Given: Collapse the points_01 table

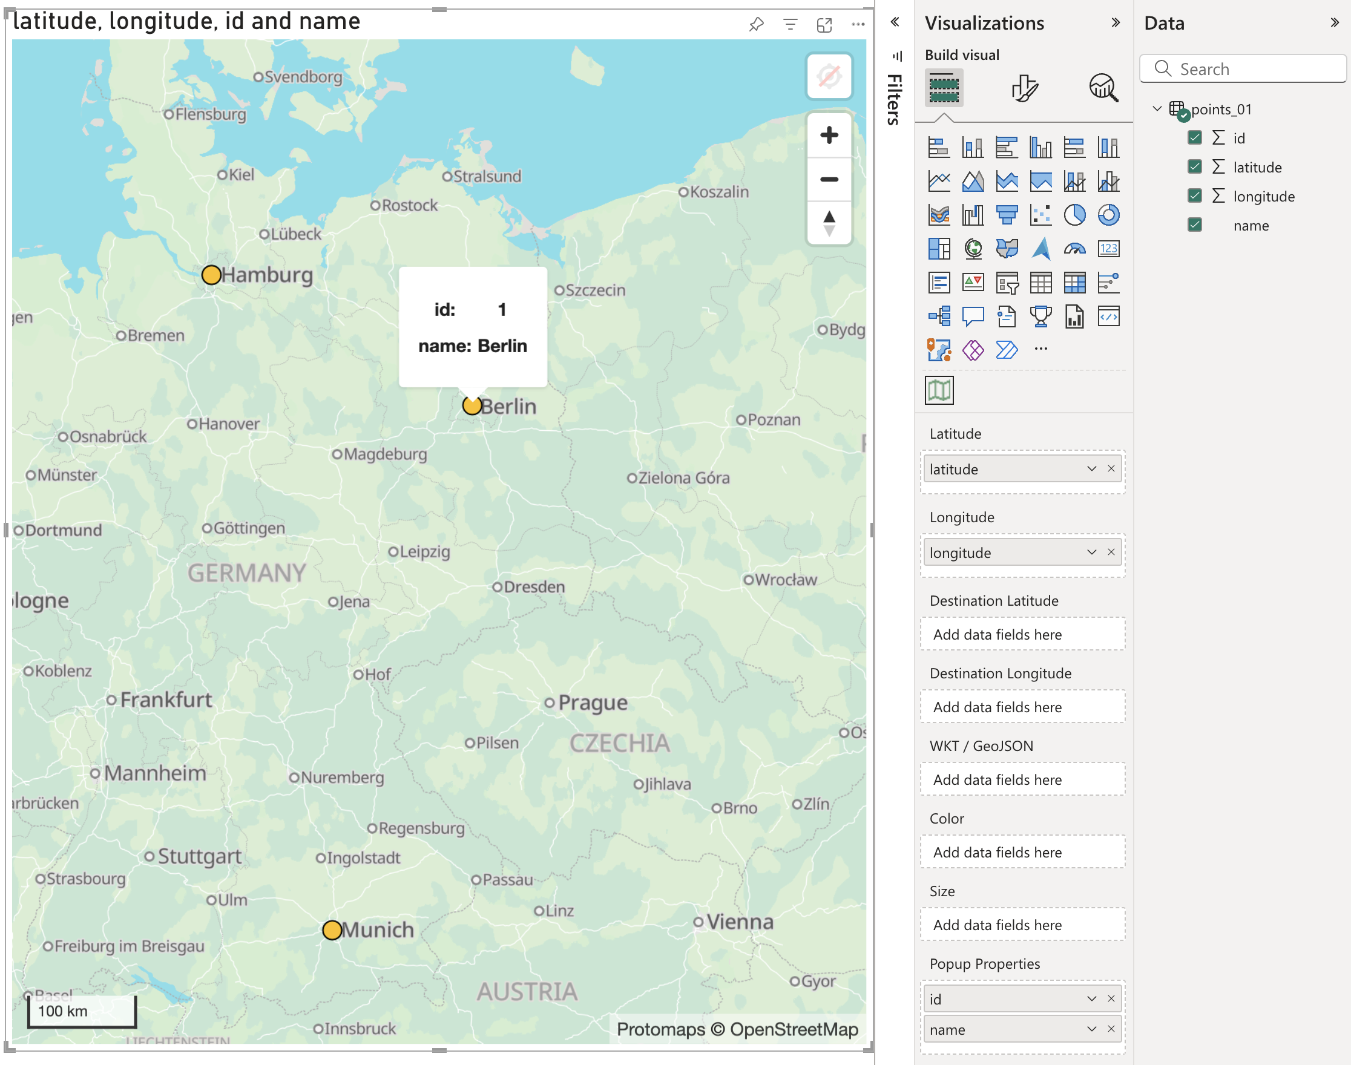Looking at the screenshot, I should pos(1156,108).
